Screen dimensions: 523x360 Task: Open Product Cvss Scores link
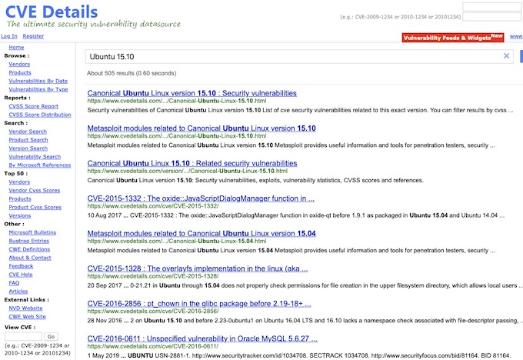(x=35, y=207)
